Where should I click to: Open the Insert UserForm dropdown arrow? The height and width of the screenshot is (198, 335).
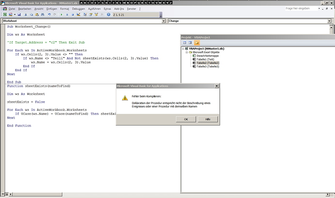tap(15, 15)
